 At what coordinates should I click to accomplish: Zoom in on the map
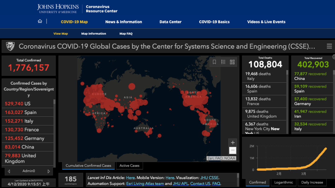pos(233,143)
